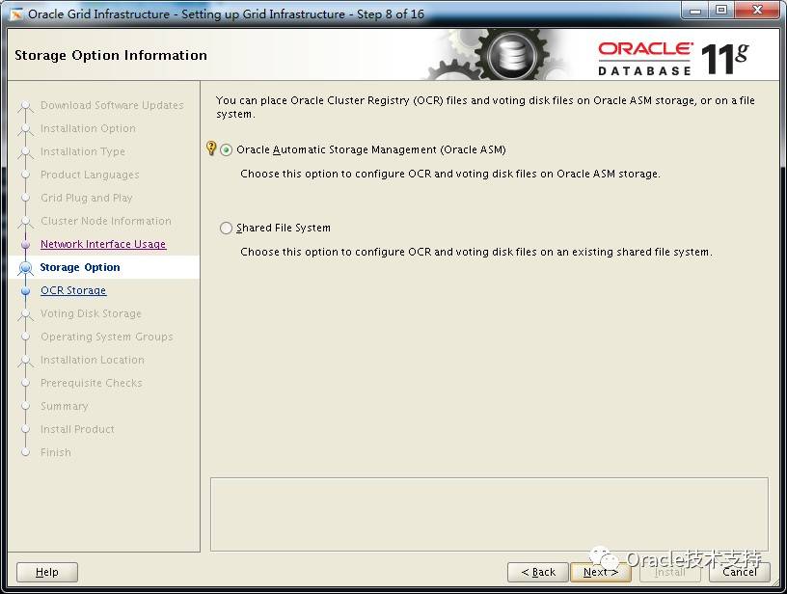Image resolution: width=787 pixels, height=594 pixels.
Task: Click the 'existing shared file system' description text
Action: pos(476,252)
